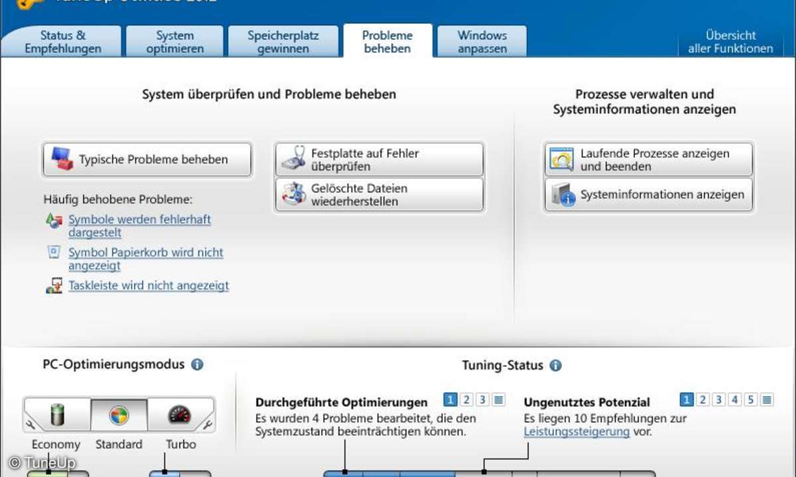Open the Leistungssteigerung link

tap(576, 431)
